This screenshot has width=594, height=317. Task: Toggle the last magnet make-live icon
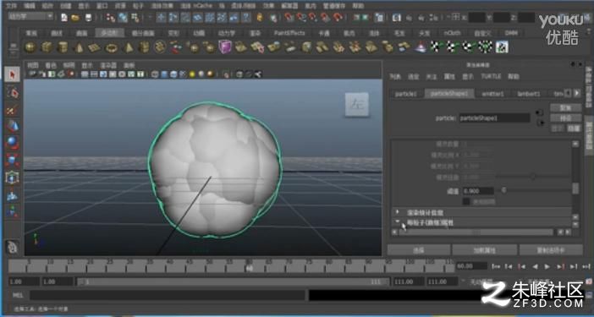point(337,18)
